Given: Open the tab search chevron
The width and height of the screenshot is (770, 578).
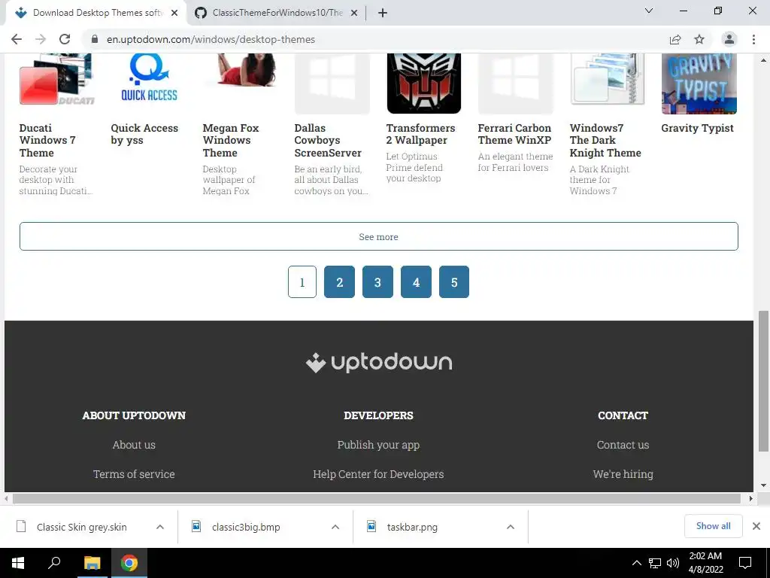Looking at the screenshot, I should [649, 11].
